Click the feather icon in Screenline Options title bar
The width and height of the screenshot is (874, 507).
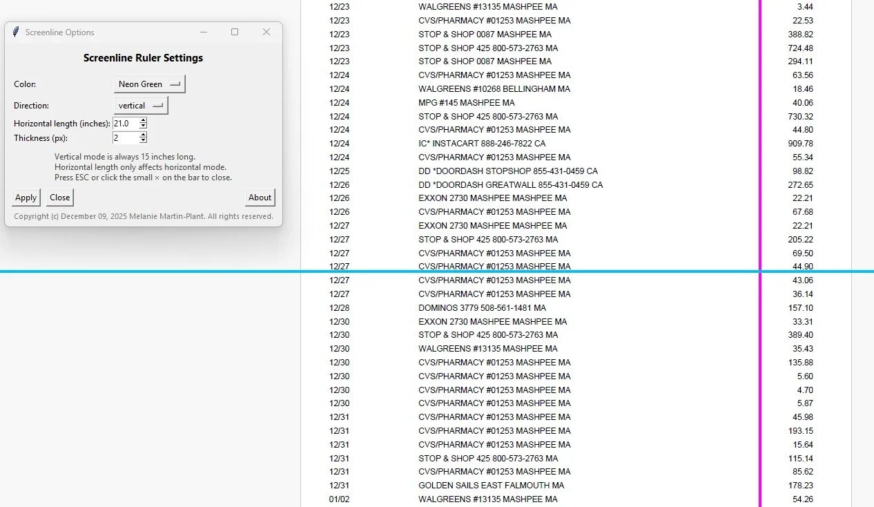click(x=16, y=32)
